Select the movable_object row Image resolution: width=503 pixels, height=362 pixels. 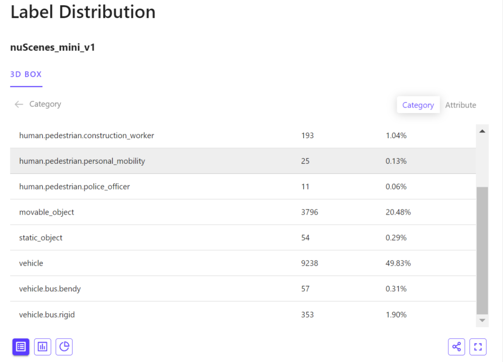click(x=47, y=212)
